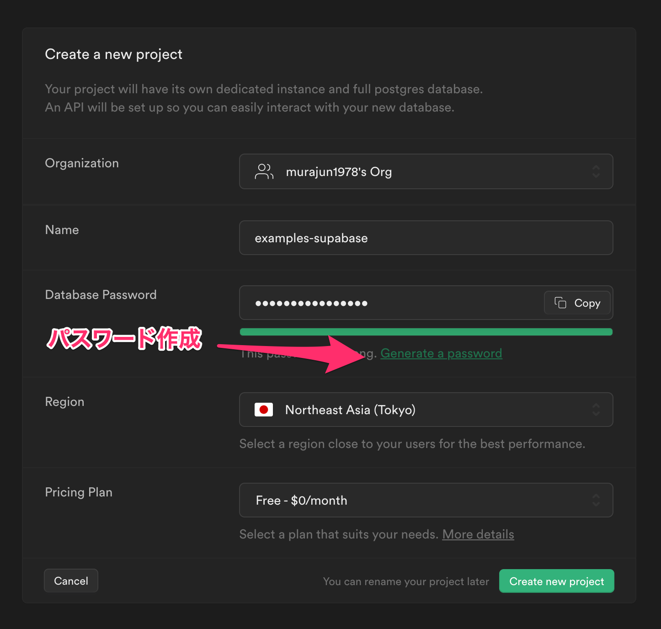
Task: Click the Name field showing examples-supabase
Action: (x=425, y=238)
